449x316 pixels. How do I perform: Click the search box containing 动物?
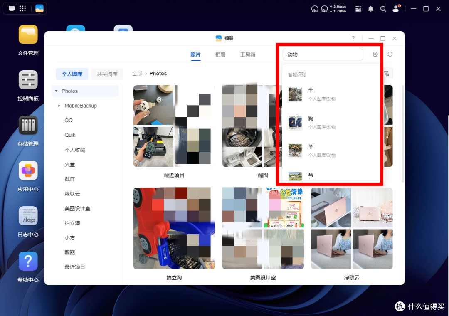pyautogui.click(x=323, y=54)
